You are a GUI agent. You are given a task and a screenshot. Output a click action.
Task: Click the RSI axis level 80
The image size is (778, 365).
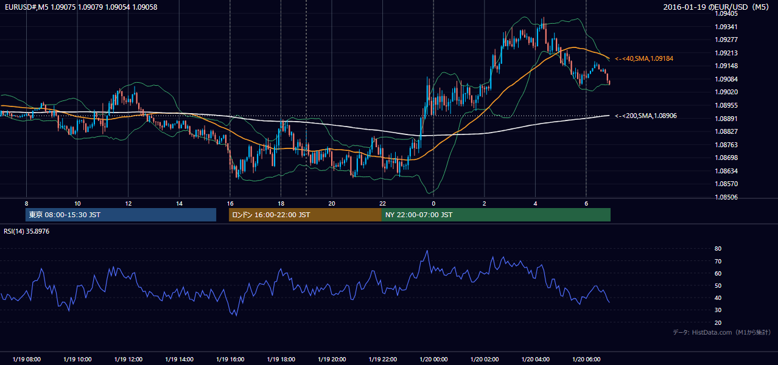pos(718,249)
